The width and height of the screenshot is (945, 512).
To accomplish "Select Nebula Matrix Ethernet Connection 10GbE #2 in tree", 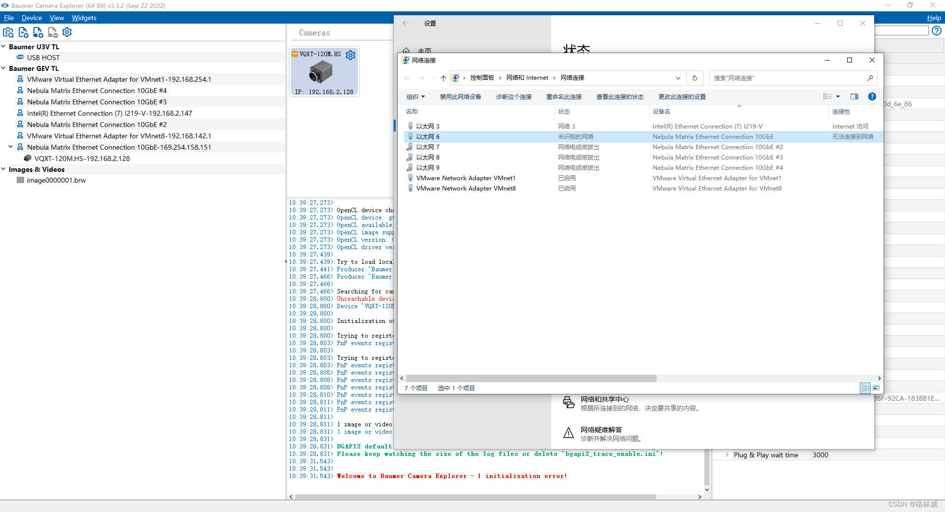I will pos(97,125).
